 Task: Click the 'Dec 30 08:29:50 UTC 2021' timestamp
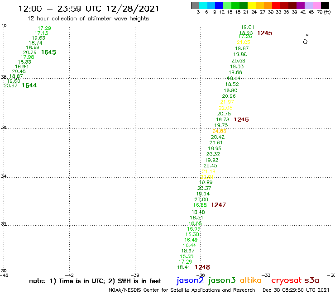pyautogui.click(x=296, y=290)
